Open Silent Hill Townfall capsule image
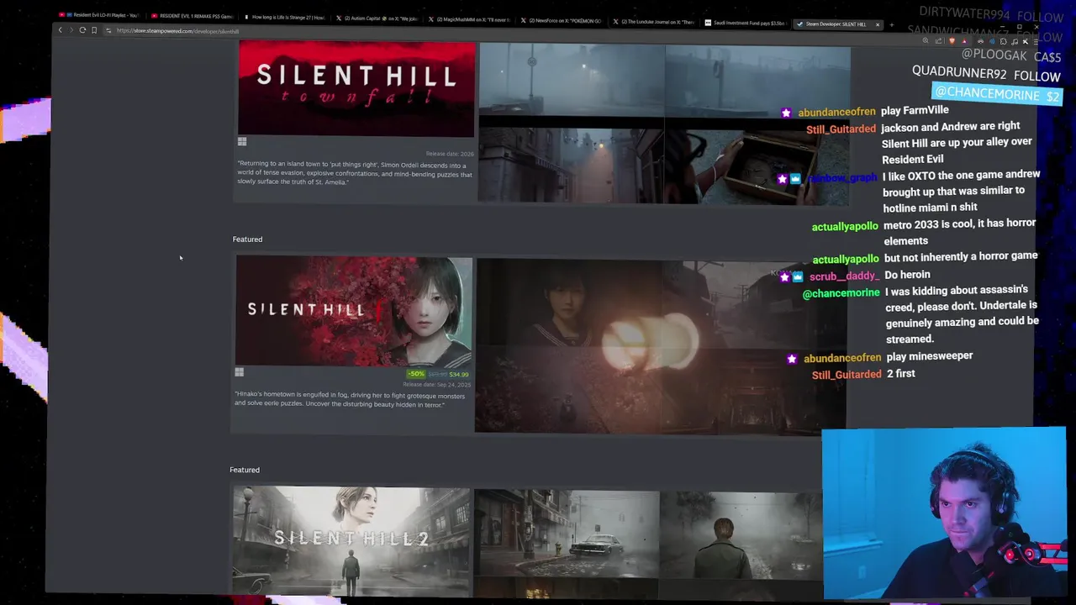This screenshot has width=1076, height=605. click(356, 89)
